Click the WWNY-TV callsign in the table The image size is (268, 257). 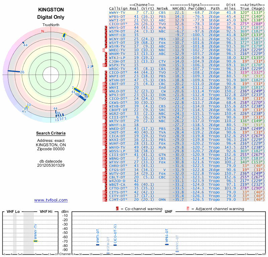(117, 12)
